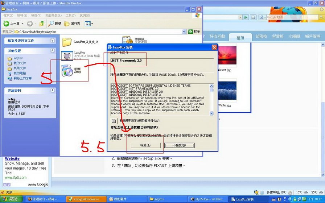The image size is (325, 203).
Task: Click the Ads by Google label
Action: [x=38, y=185]
